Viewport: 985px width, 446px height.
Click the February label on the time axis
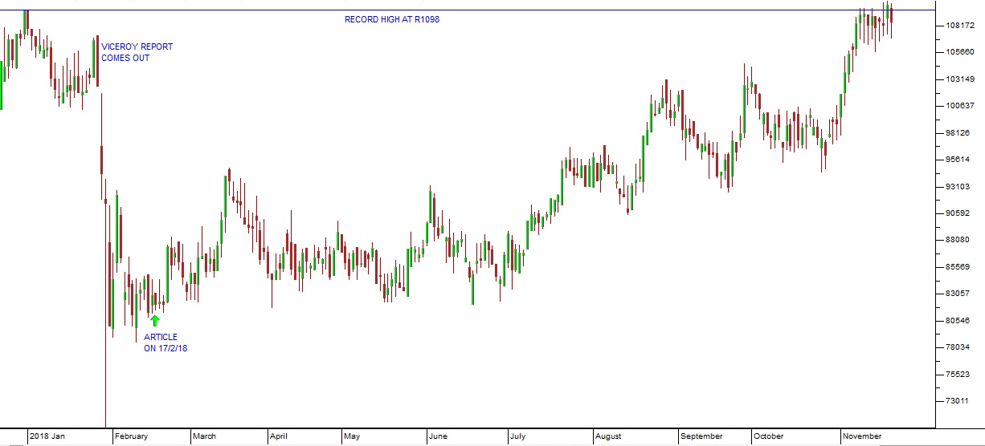(131, 436)
